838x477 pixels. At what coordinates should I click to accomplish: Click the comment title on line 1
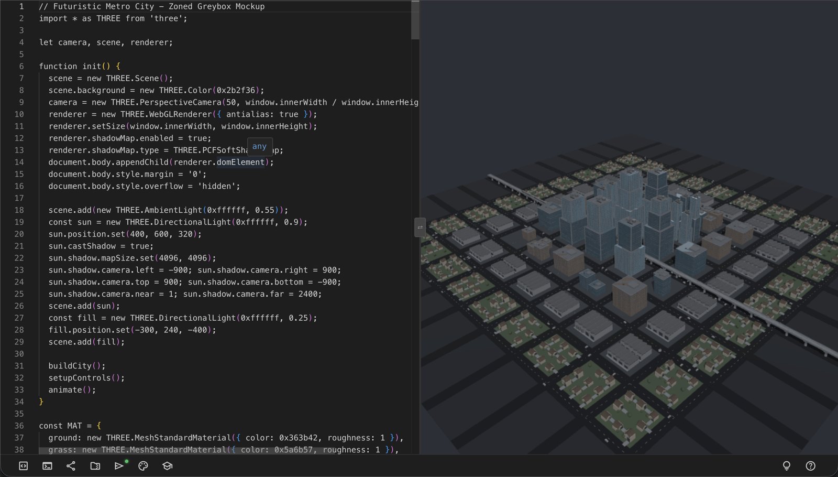coord(152,6)
